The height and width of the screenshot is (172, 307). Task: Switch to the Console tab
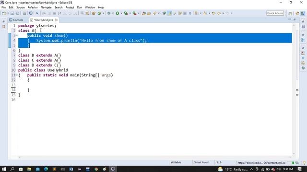(x=16, y=20)
